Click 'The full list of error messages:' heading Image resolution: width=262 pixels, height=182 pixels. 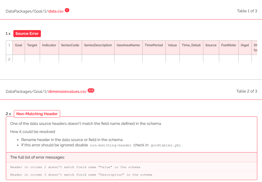point(38,157)
